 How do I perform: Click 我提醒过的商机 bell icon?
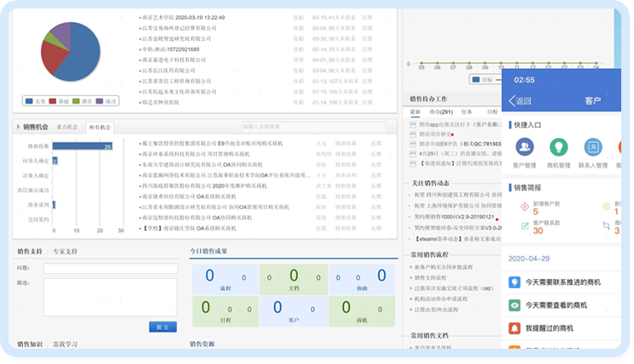(514, 327)
